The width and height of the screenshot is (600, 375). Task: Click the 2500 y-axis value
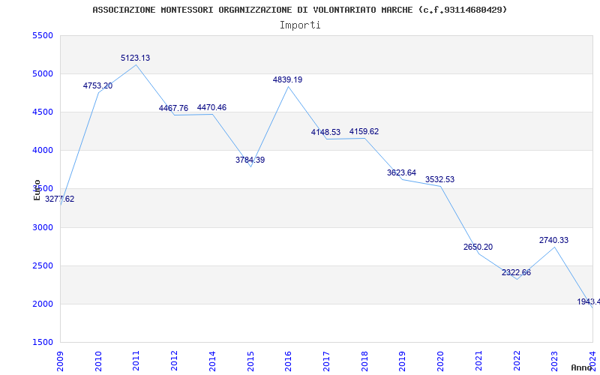click(43, 266)
